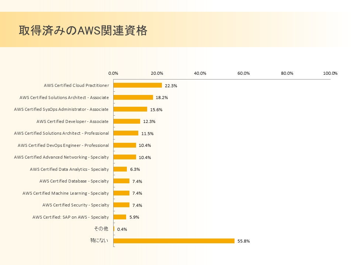Select the Advanced Networking - Specialty bar
The image size is (354, 265).
[125, 157]
